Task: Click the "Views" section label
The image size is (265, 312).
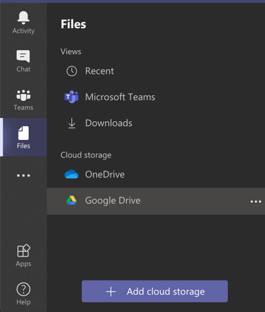Action: click(71, 51)
